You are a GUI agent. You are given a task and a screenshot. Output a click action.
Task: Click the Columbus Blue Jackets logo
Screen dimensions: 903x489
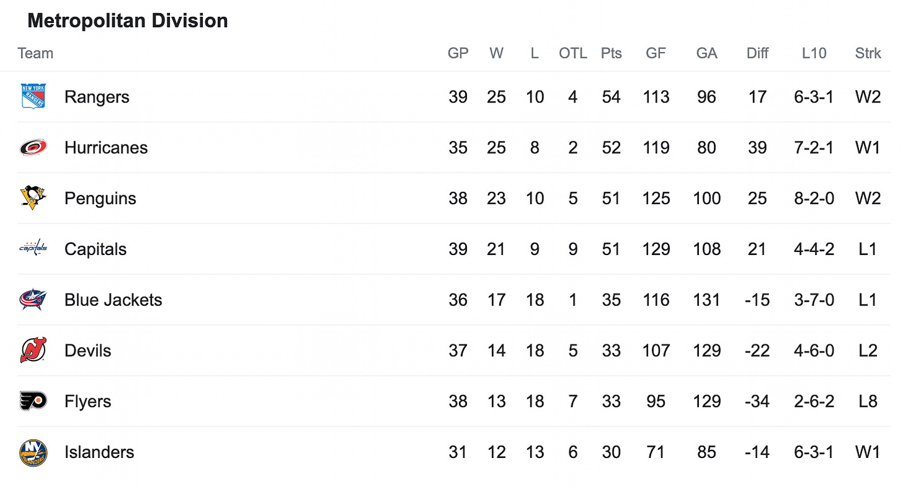pyautogui.click(x=33, y=300)
